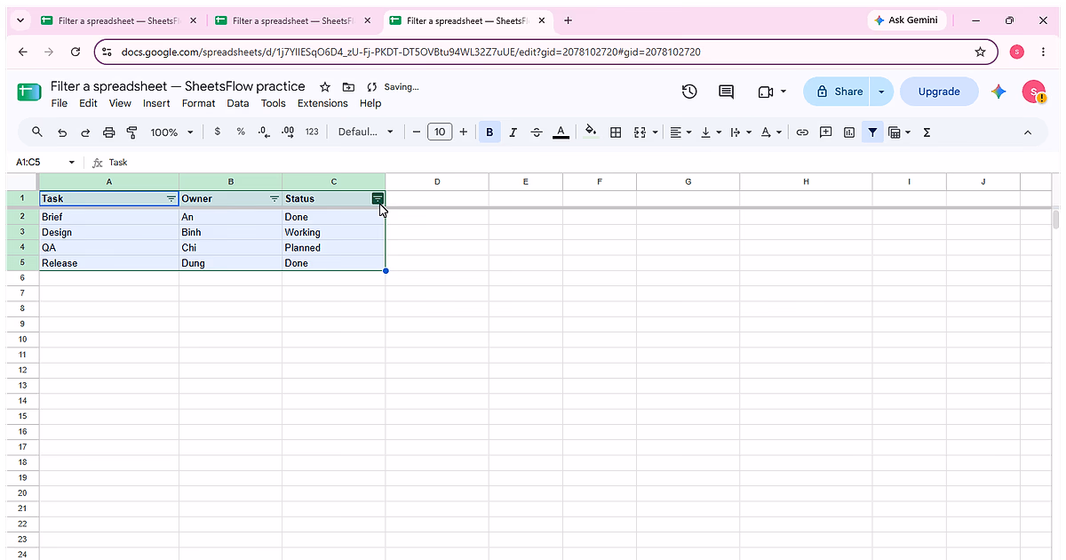Image resolution: width=1066 pixels, height=560 pixels.
Task: Open version history clock icon
Action: (x=689, y=92)
